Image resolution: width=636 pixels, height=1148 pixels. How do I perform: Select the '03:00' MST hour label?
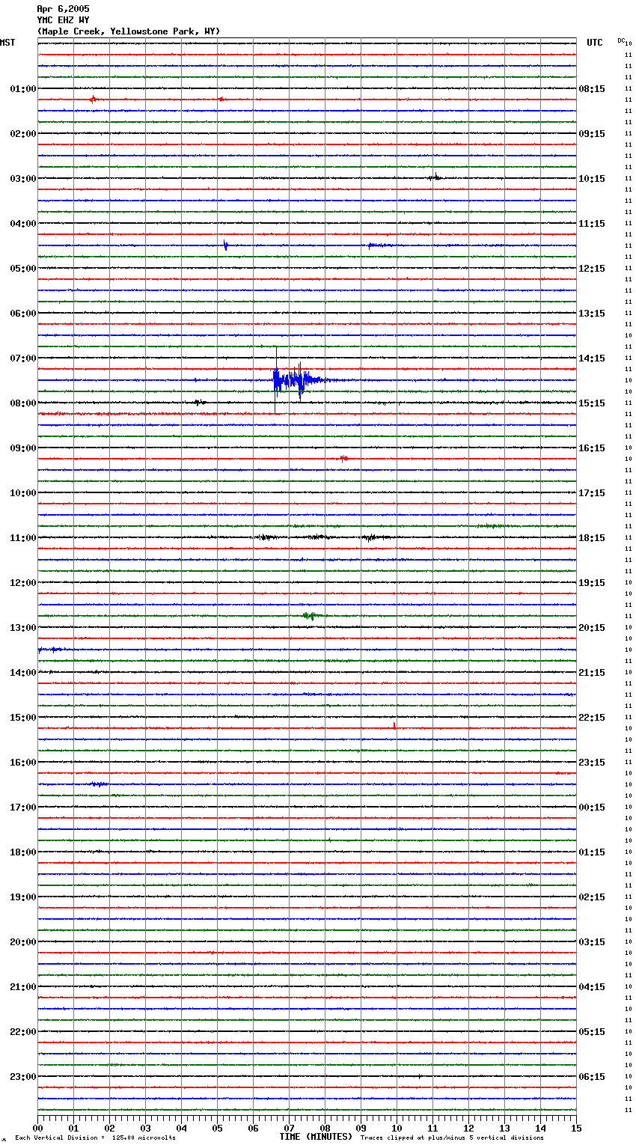[x=23, y=179]
